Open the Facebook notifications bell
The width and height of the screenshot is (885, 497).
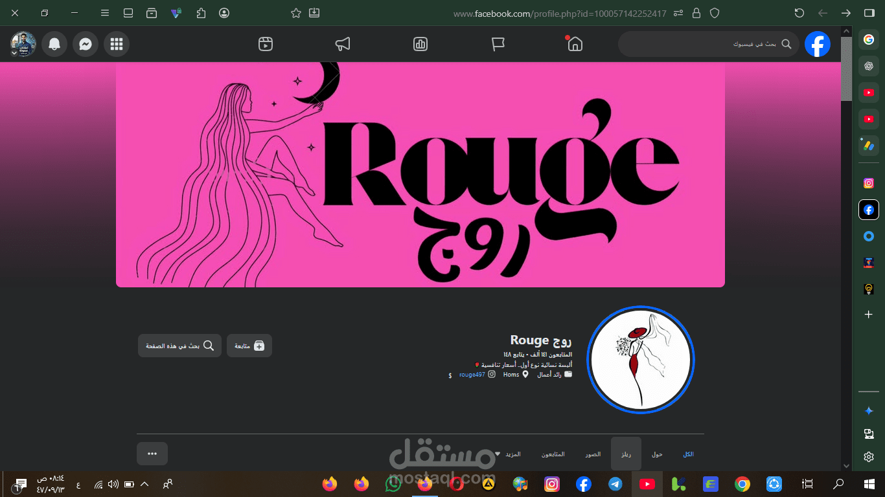pyautogui.click(x=54, y=44)
